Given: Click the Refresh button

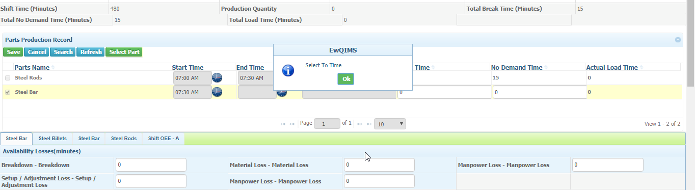Looking at the screenshot, I should 91,52.
